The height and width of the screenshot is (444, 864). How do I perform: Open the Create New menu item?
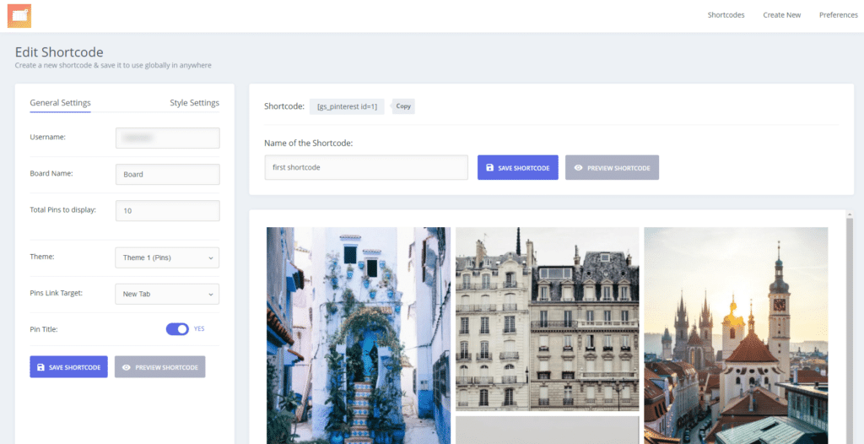[x=781, y=15]
